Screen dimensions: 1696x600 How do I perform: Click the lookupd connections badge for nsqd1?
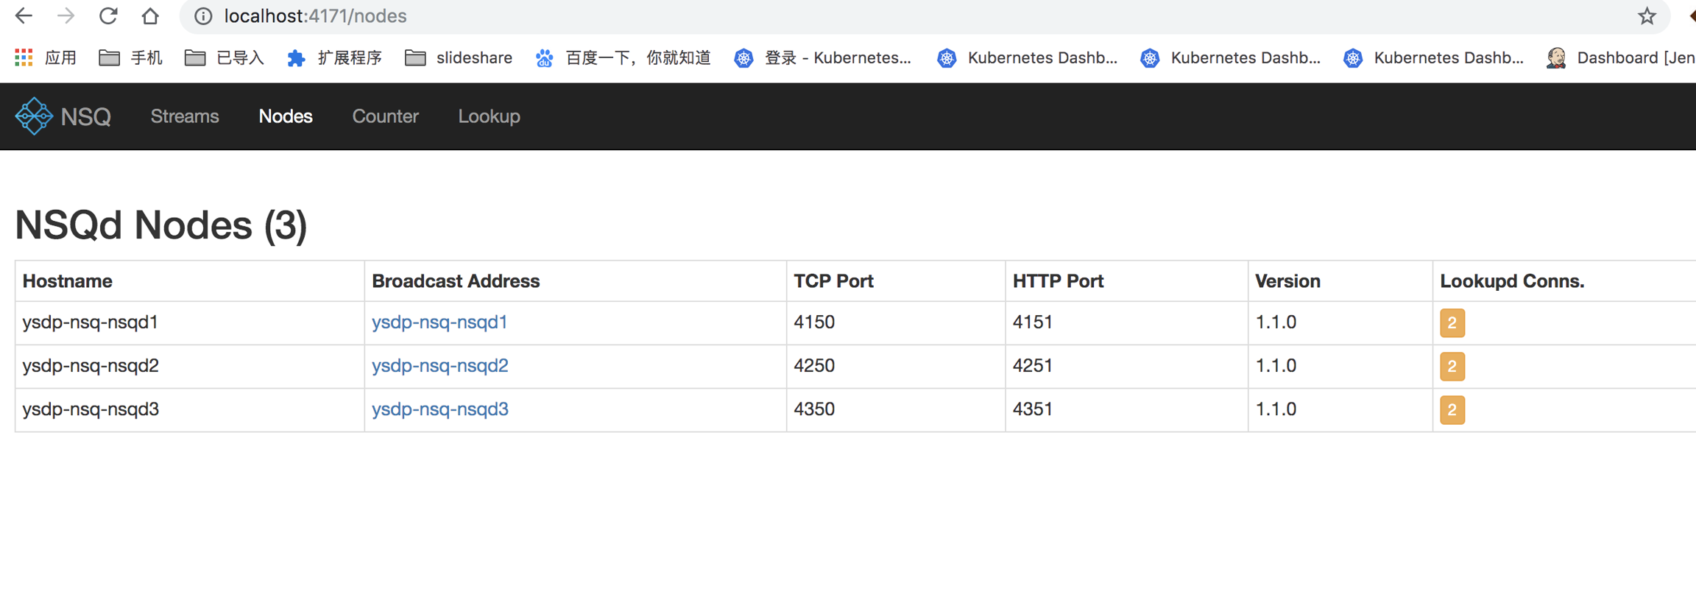pyautogui.click(x=1452, y=322)
